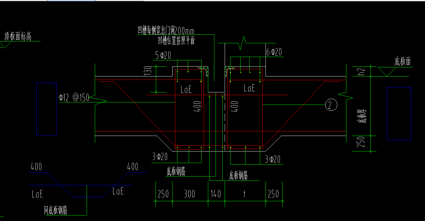Select the "底板钢筋" label above the t dimension
The height and width of the screenshot is (221, 425).
[238, 176]
